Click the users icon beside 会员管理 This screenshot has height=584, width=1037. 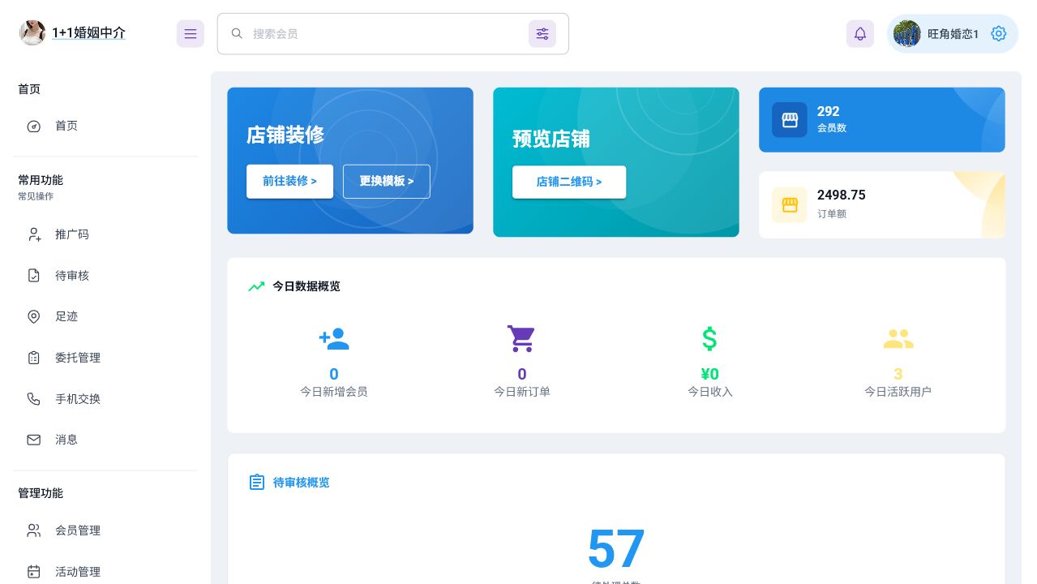(x=33, y=530)
